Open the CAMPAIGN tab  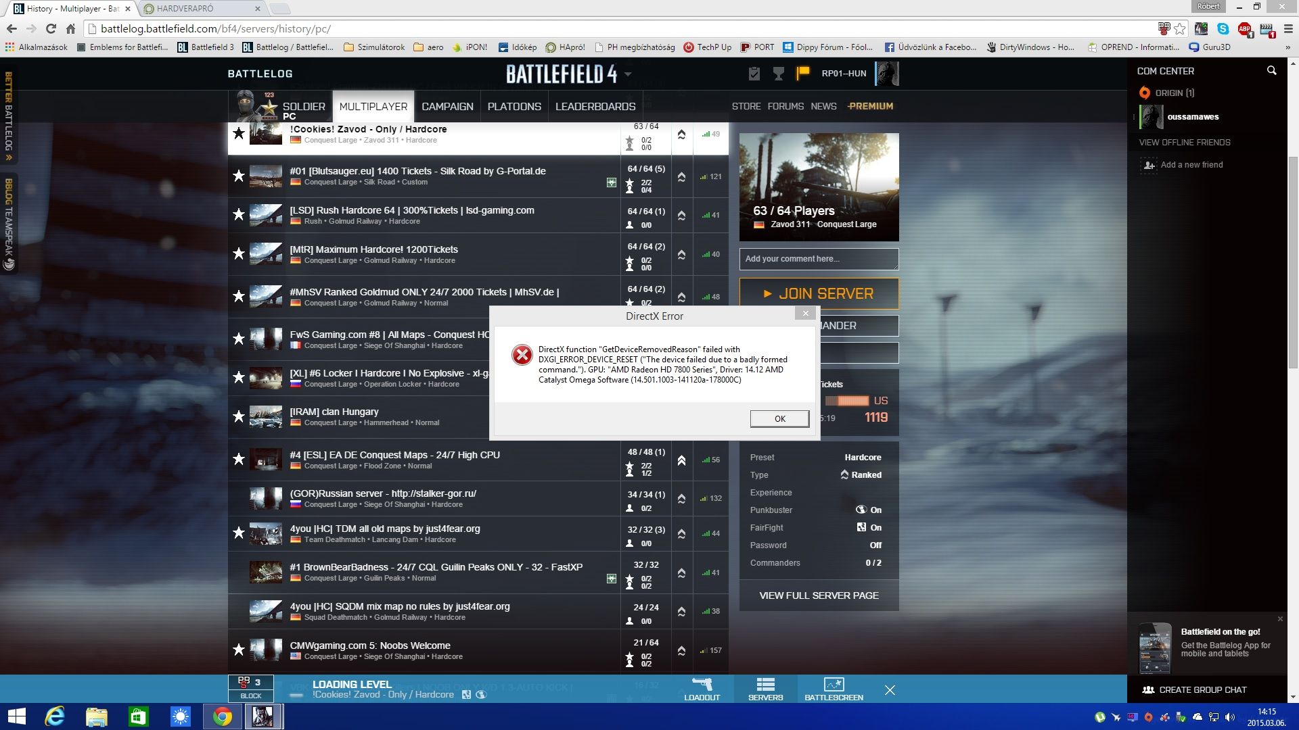click(447, 107)
